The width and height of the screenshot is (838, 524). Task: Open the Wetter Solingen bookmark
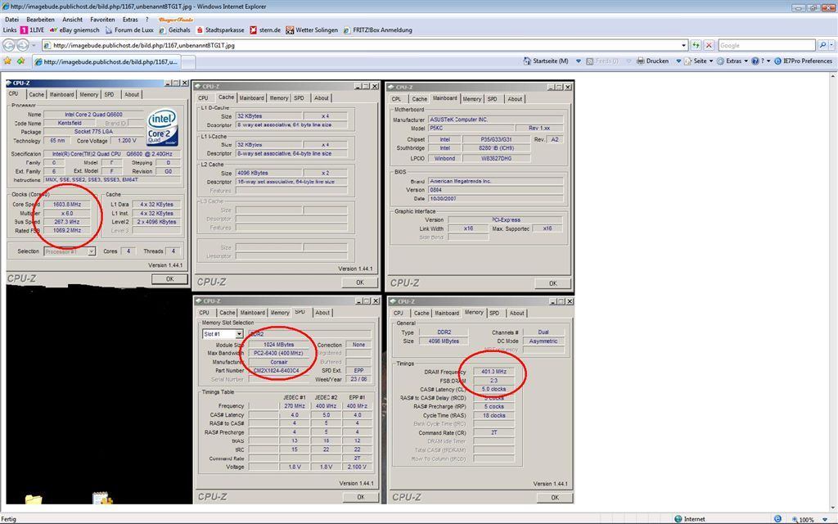pyautogui.click(x=312, y=30)
